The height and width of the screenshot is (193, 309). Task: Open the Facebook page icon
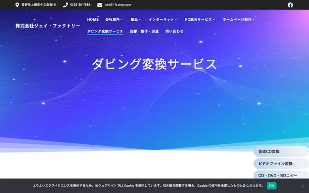[x=290, y=5]
